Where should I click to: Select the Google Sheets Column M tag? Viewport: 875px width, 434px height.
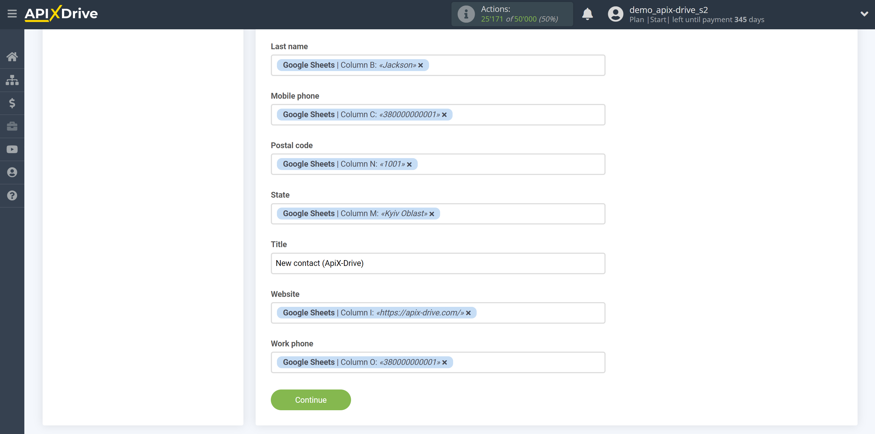(x=358, y=214)
